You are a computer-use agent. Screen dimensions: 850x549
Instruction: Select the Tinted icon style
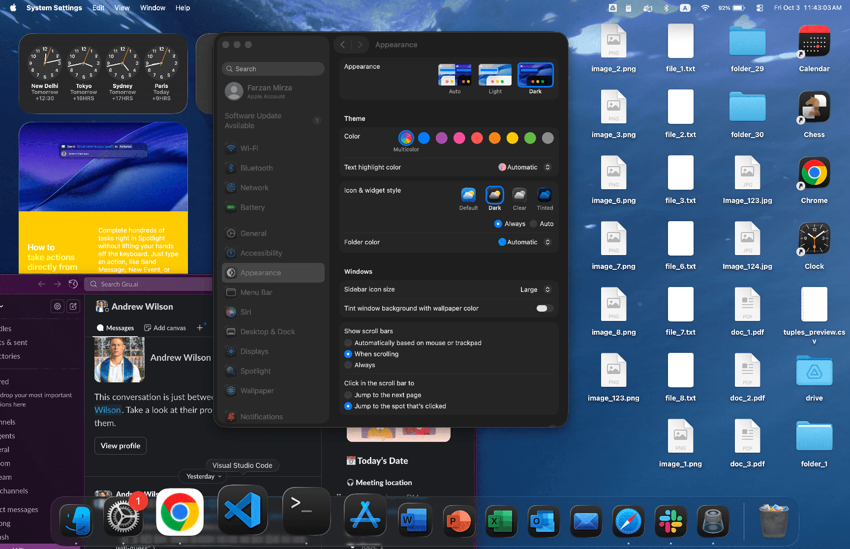[545, 196]
